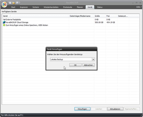Click the Hinzufügen button
The height and width of the screenshot is (117, 143).
coord(82,109)
